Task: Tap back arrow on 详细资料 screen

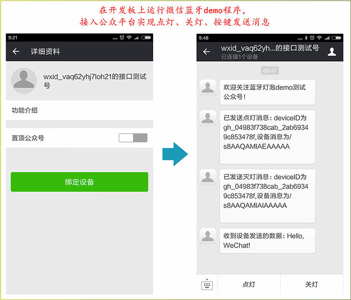Action: tap(16, 52)
